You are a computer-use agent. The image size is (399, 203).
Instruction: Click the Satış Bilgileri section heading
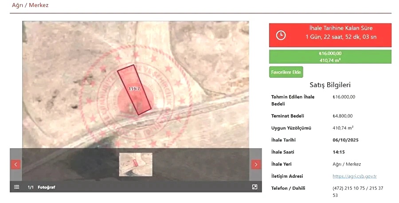(x=330, y=85)
